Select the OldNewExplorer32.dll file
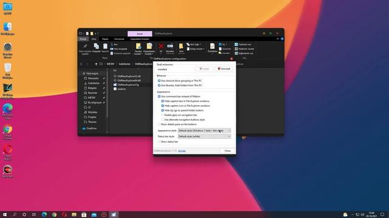The width and height of the screenshot is (389, 218). pos(129,76)
